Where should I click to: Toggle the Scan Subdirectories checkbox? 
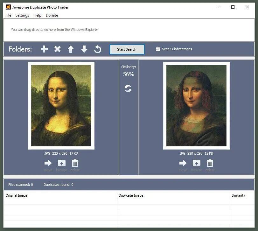coord(158,49)
